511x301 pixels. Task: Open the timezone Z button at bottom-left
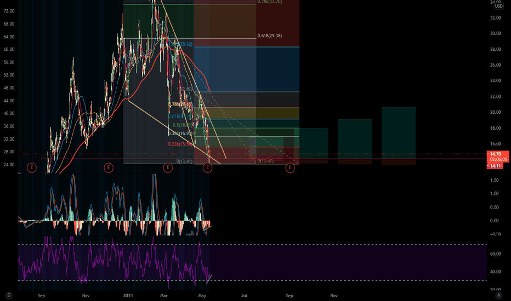coord(9,296)
